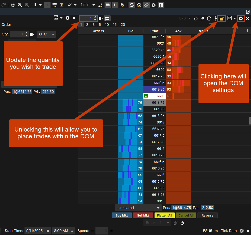Toggle the DOM trading lock icon
The image size is (251, 235).
(222, 18)
